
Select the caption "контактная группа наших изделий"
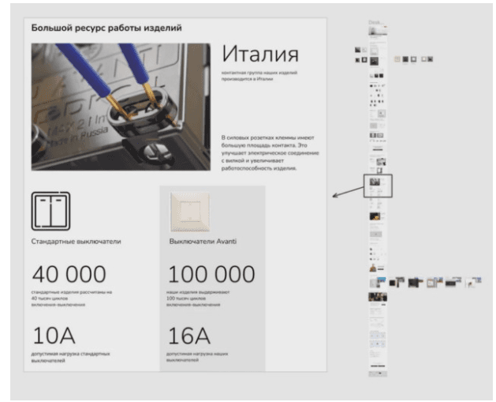[x=259, y=73]
